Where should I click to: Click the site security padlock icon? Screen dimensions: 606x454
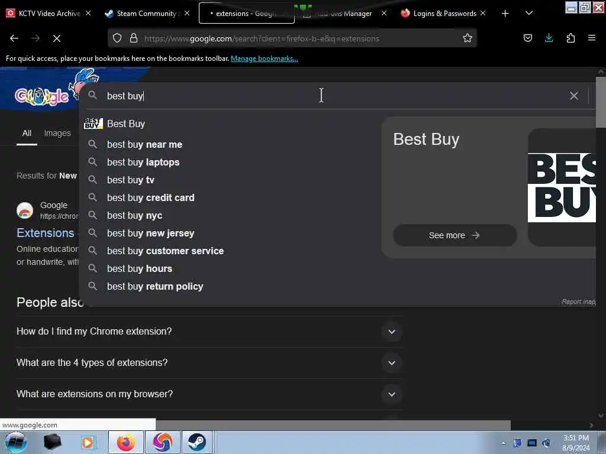tap(134, 38)
